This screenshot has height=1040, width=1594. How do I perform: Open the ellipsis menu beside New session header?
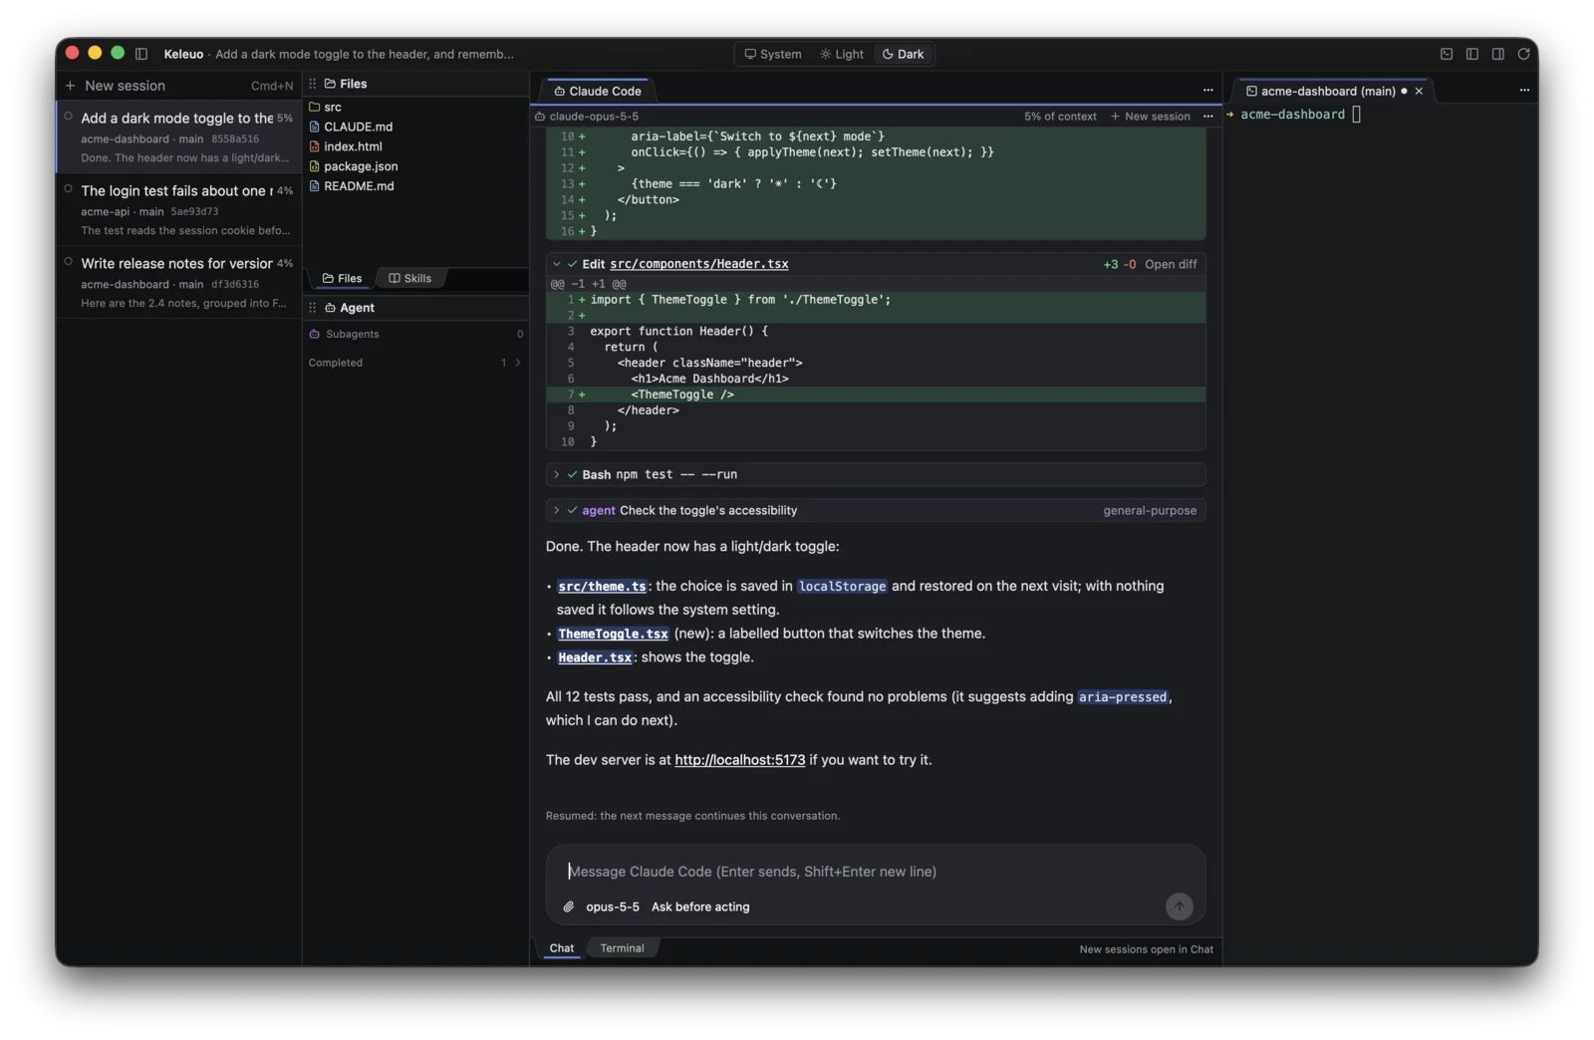(x=1208, y=116)
